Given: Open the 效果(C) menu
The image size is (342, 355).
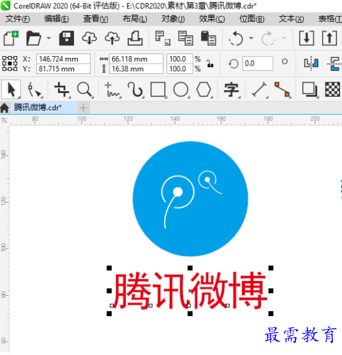Looking at the screenshot, I should point(212,18).
